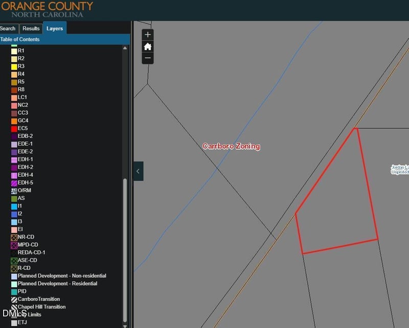The image size is (409, 328).
Task: Collapse the side panel with arrow
Action: [x=138, y=171]
